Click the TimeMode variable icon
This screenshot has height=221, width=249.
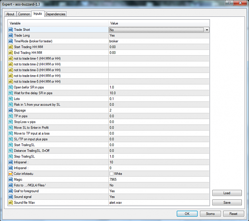(10, 41)
